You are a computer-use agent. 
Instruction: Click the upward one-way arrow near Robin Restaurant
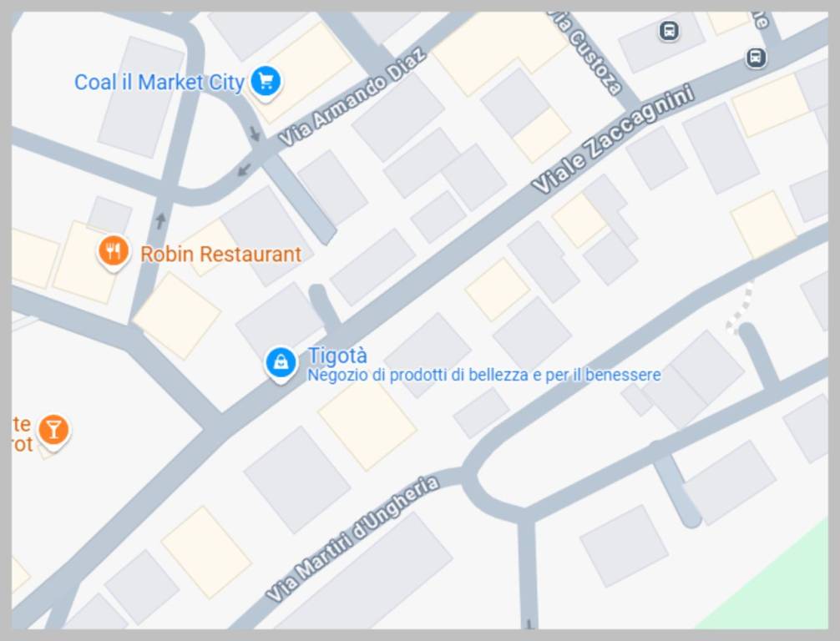click(160, 220)
